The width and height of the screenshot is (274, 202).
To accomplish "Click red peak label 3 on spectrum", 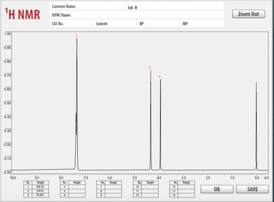I will click(x=160, y=76).
